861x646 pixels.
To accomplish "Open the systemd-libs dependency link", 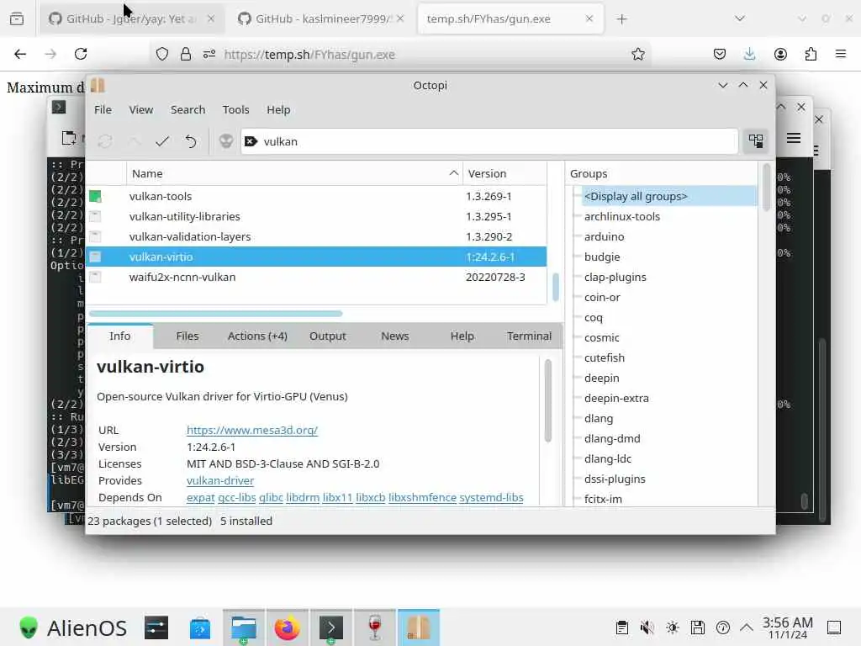I will coord(491,498).
